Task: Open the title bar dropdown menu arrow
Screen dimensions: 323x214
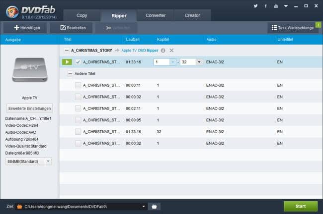Action: (x=286, y=6)
